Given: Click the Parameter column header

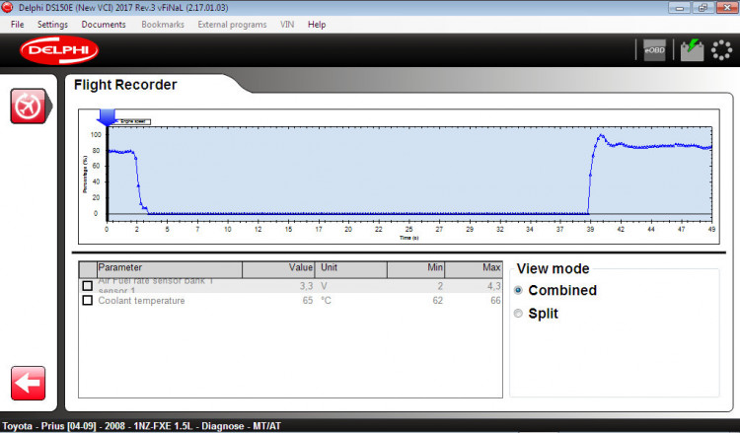Looking at the screenshot, I should tap(168, 267).
